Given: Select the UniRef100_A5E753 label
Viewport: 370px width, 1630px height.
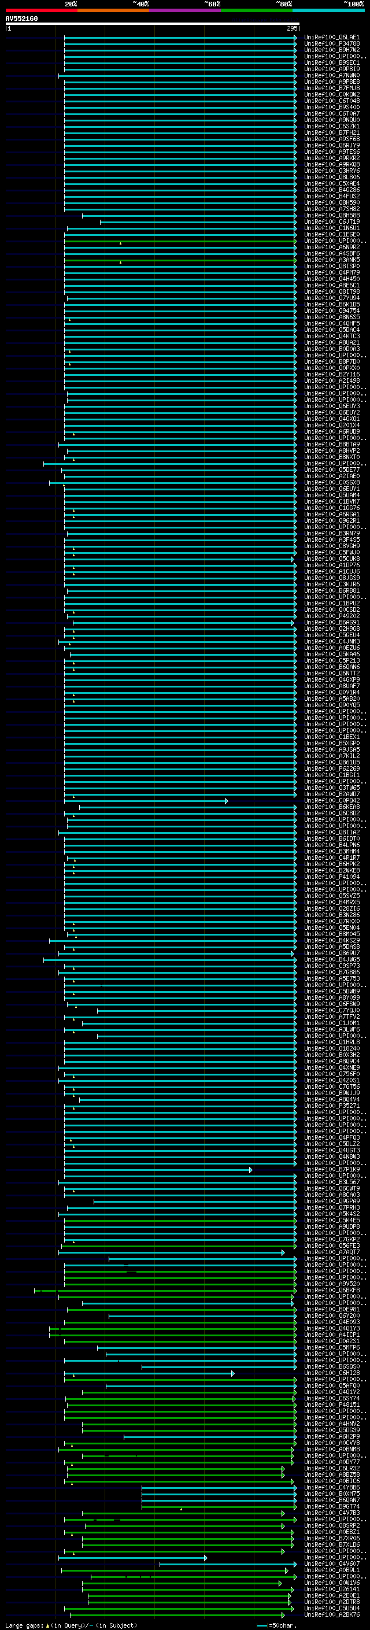Looking at the screenshot, I should coord(331,979).
